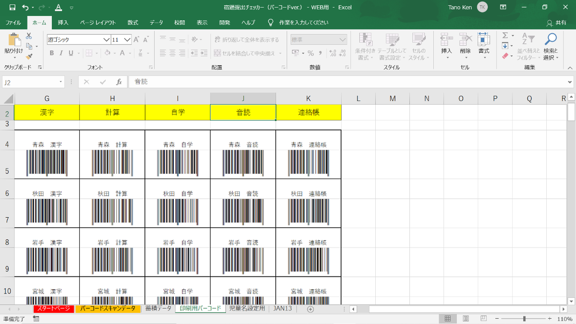
Task: Apply comma number style
Action: pyautogui.click(x=320, y=53)
